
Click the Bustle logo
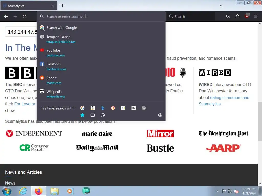point(160,148)
